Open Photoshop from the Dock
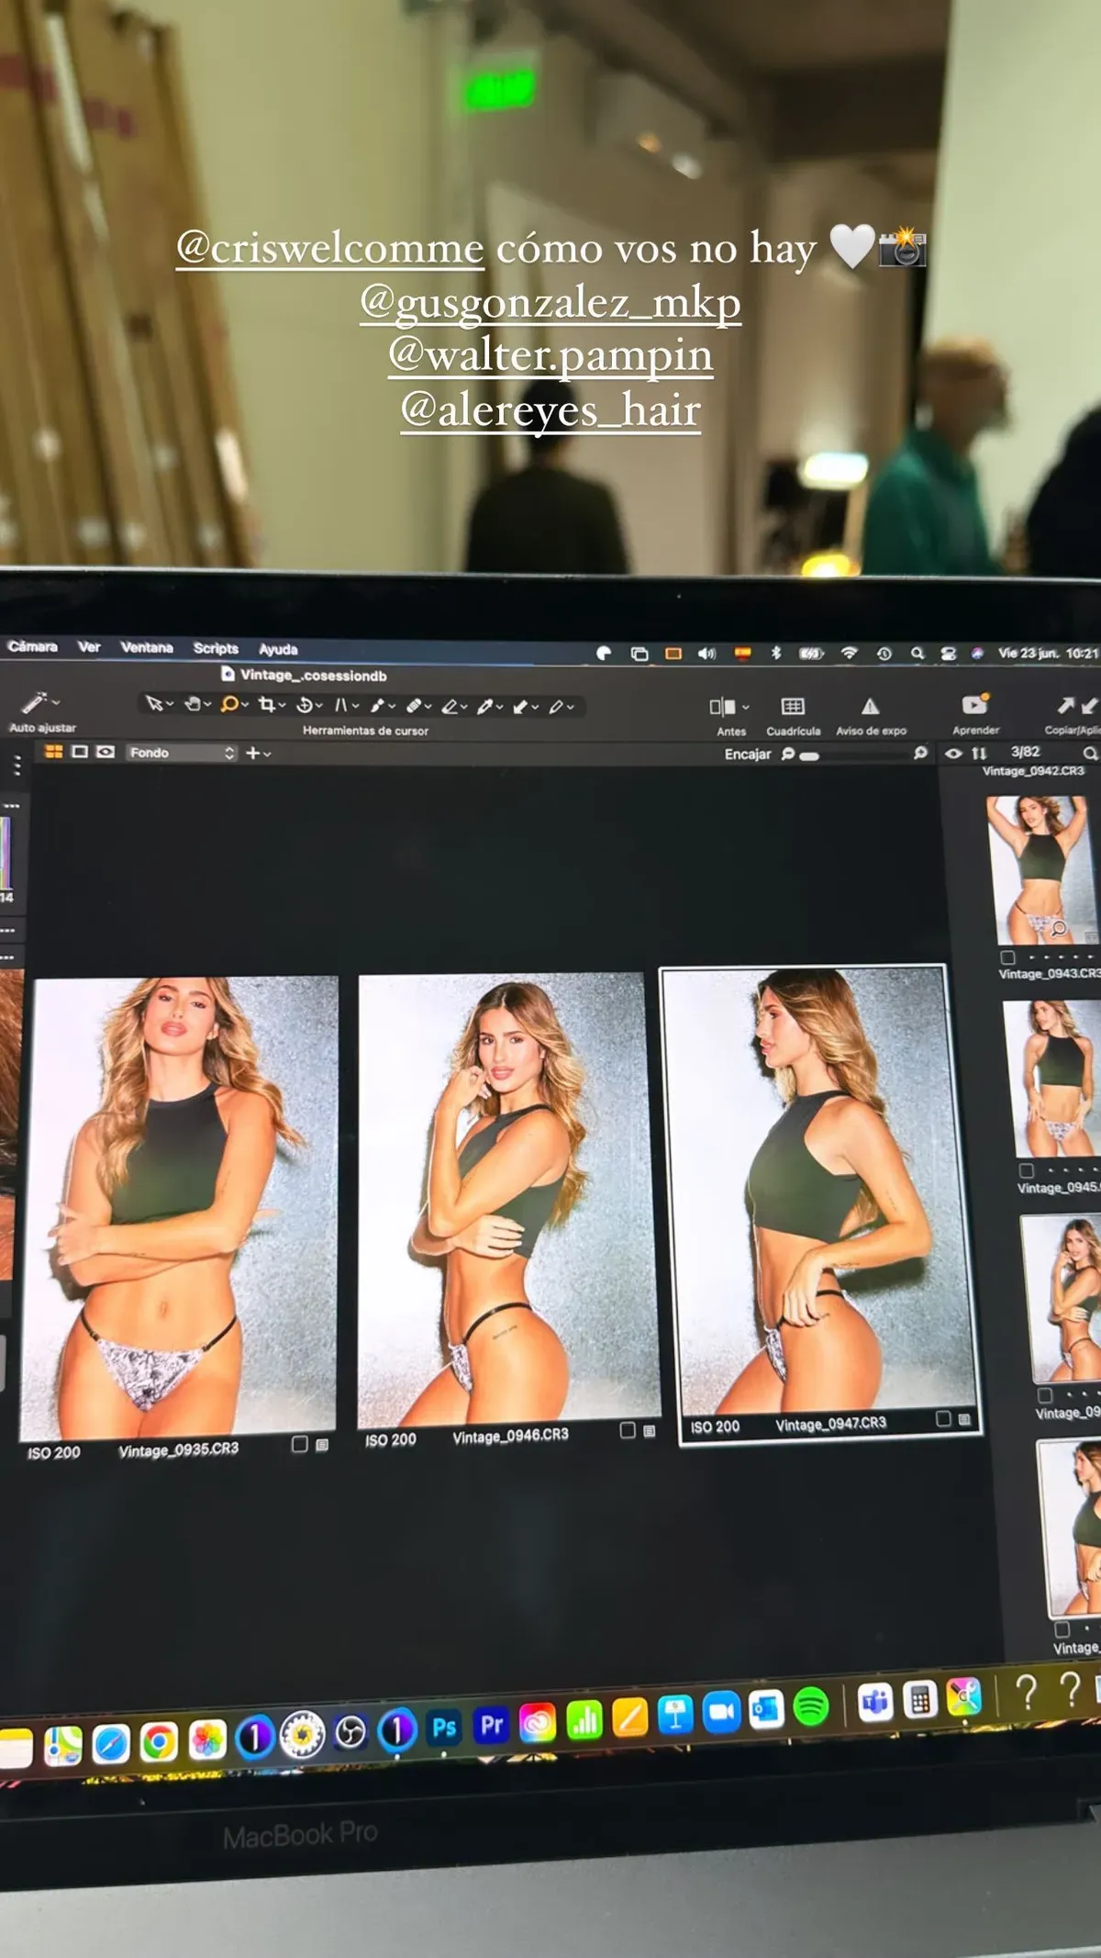Screen dimensions: 1101x1958 click(444, 1728)
